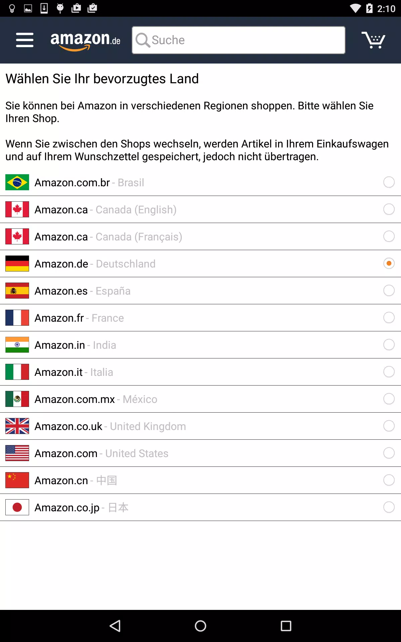
Task: Focus the Suche search input field
Action: [x=239, y=40]
